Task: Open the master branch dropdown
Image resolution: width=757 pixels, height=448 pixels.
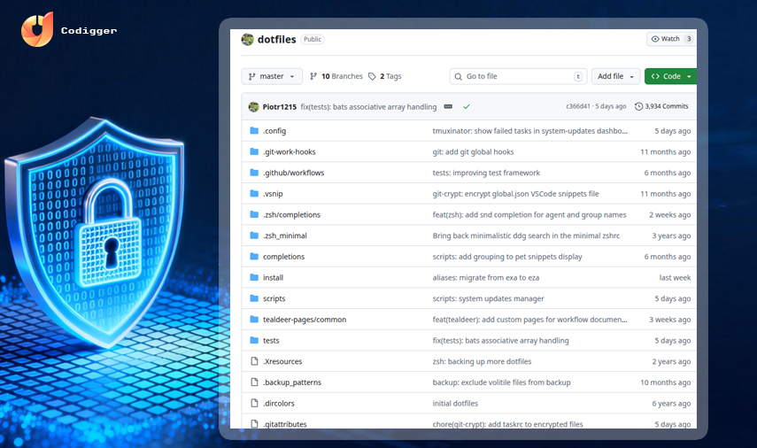Action: [x=272, y=76]
